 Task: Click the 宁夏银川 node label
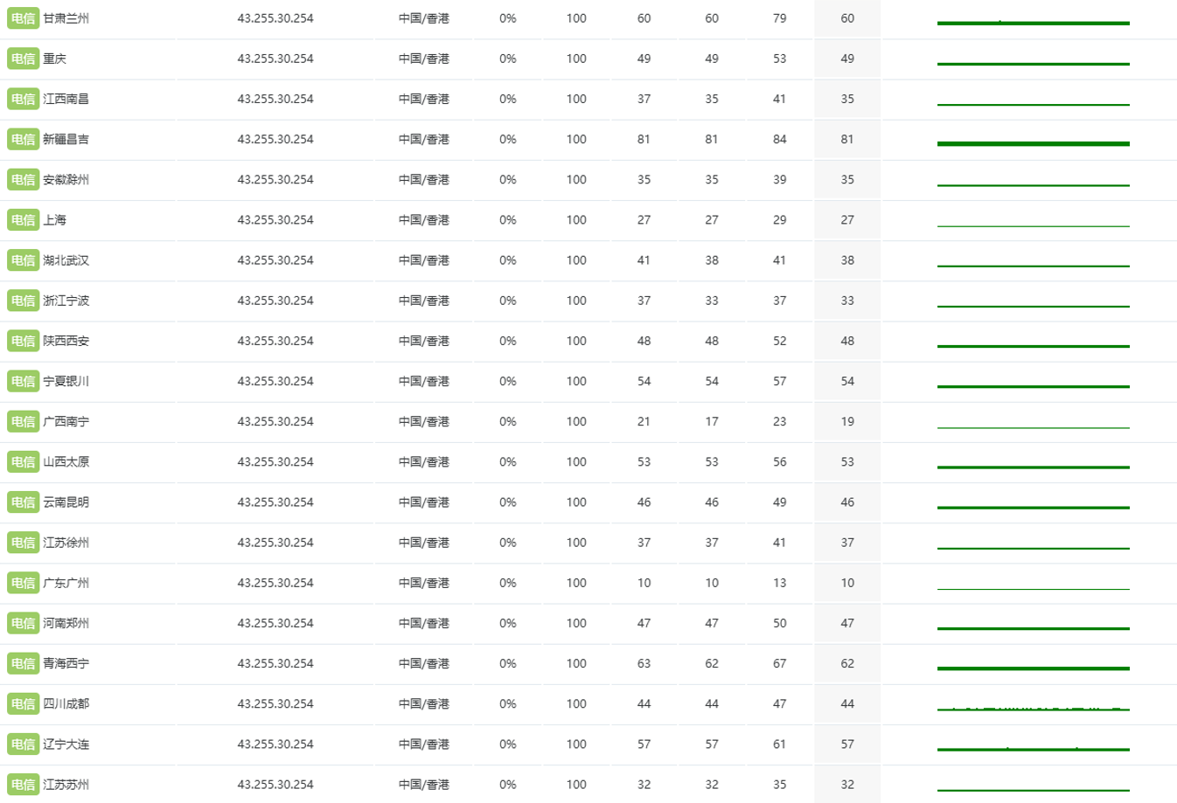coord(66,381)
